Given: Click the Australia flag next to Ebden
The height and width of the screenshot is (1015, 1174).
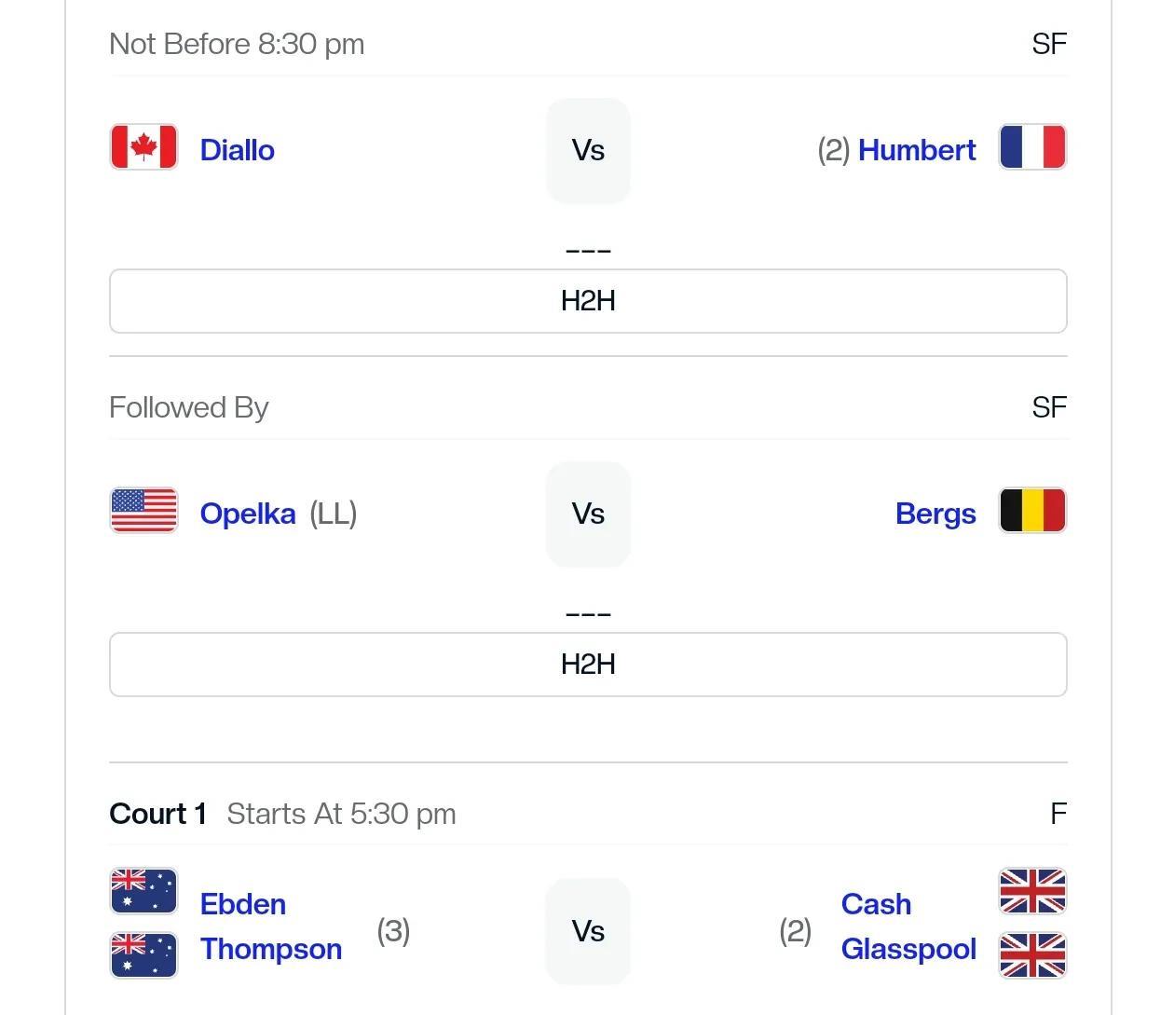Looking at the screenshot, I should click(x=143, y=891).
